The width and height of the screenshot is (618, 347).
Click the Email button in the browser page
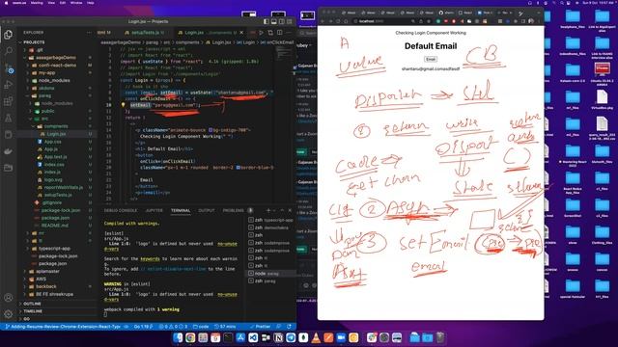click(x=431, y=59)
